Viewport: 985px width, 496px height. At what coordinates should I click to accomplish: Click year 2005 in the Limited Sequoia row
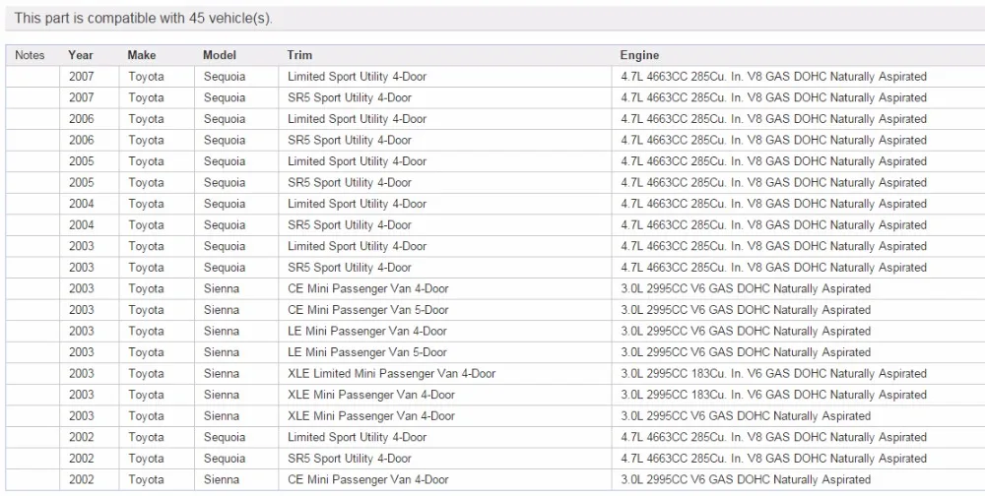coord(81,161)
